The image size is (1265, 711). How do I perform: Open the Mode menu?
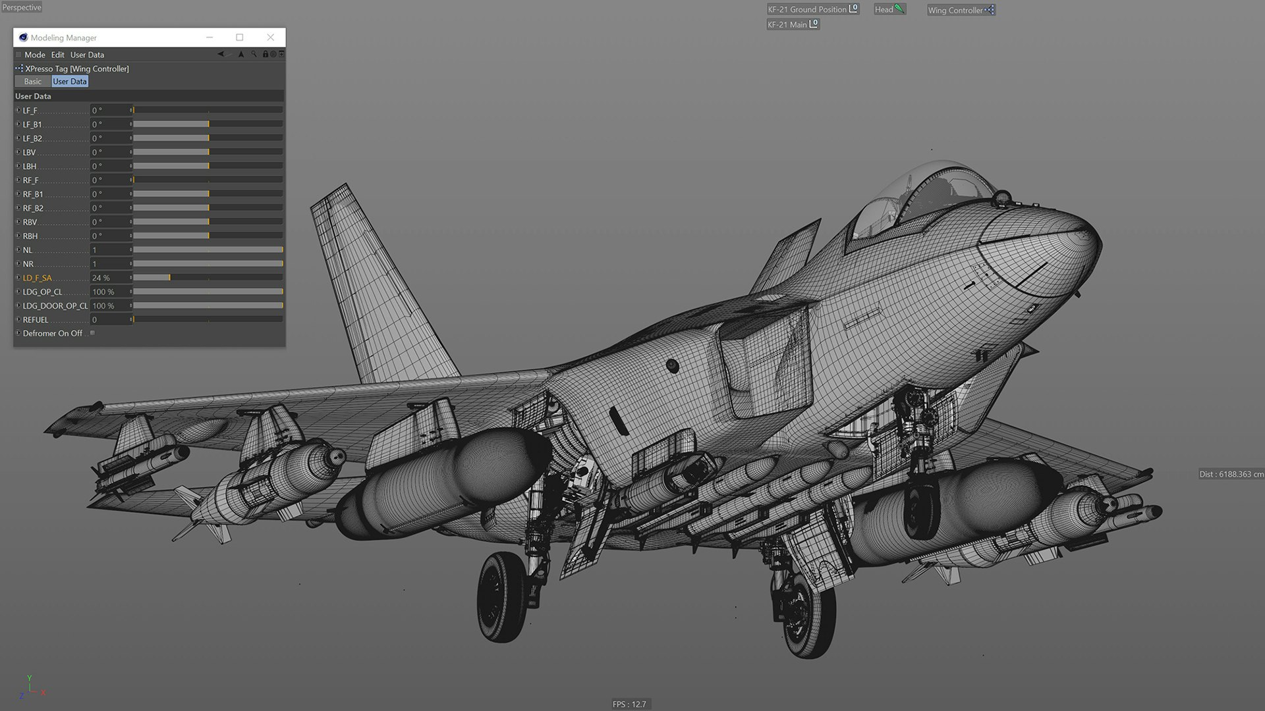(x=34, y=55)
